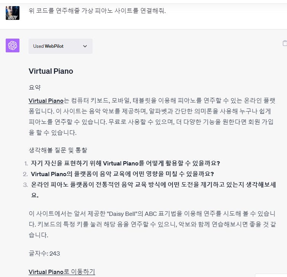287x277 pixels.
Task: Open the Virtual Piano로 이동하기 link
Action: tap(62, 272)
